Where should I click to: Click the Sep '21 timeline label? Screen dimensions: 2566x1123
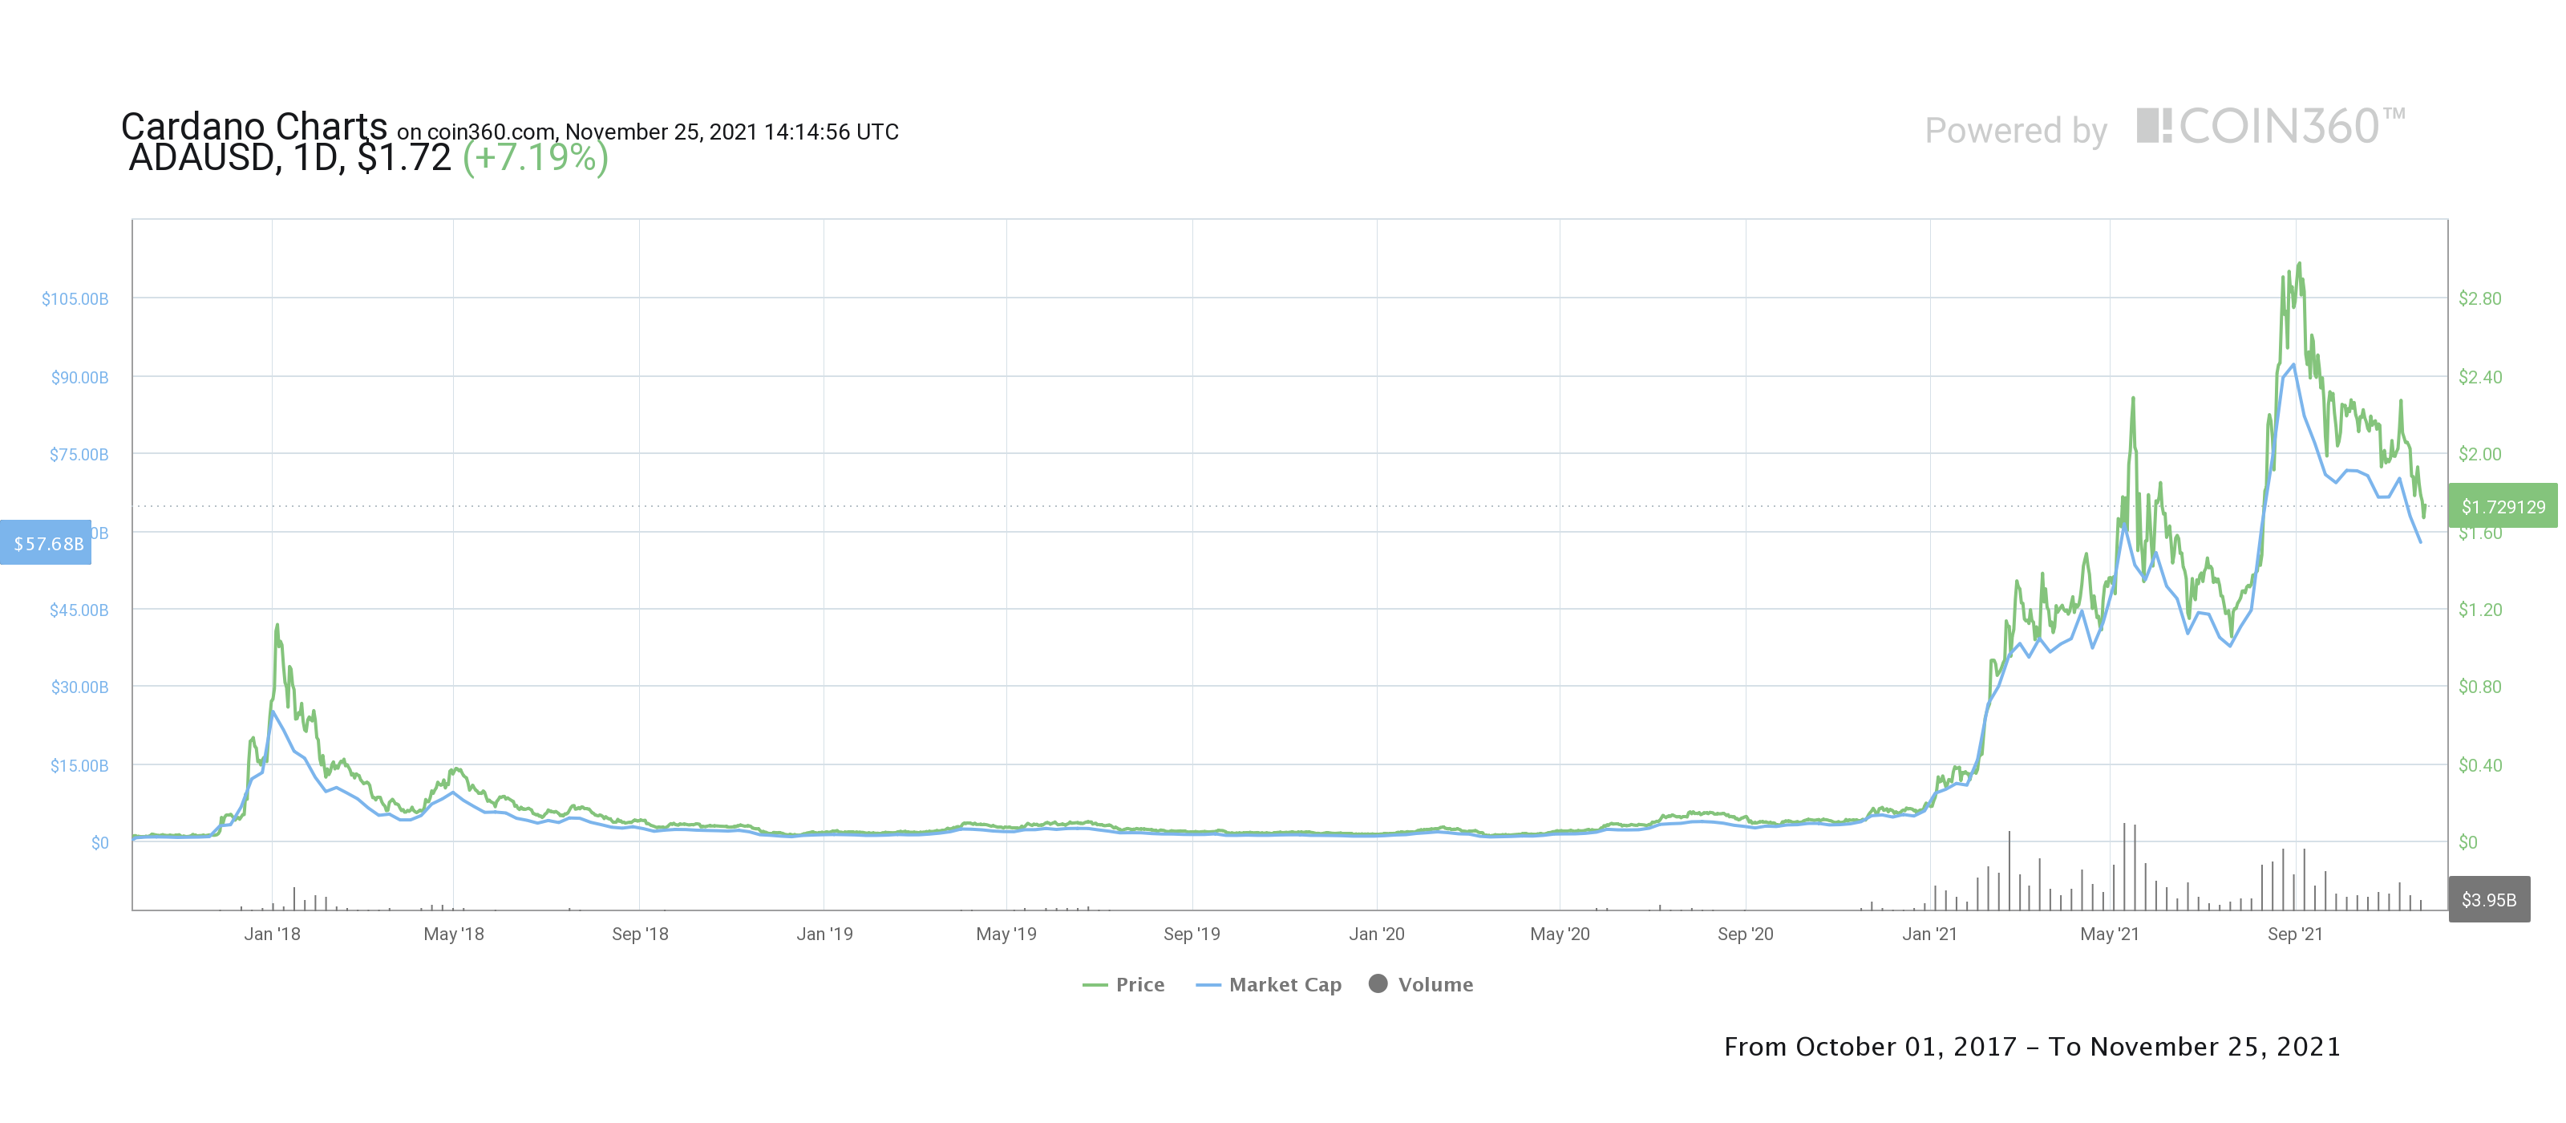[x=2294, y=934]
